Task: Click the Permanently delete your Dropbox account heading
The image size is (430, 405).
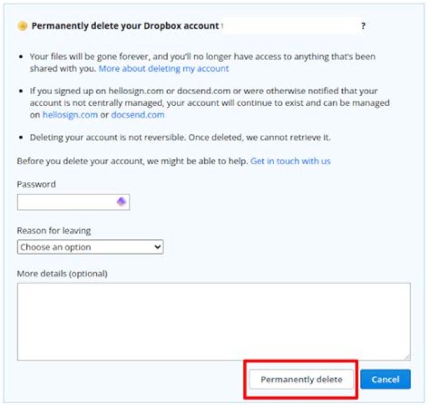Action: 125,26
